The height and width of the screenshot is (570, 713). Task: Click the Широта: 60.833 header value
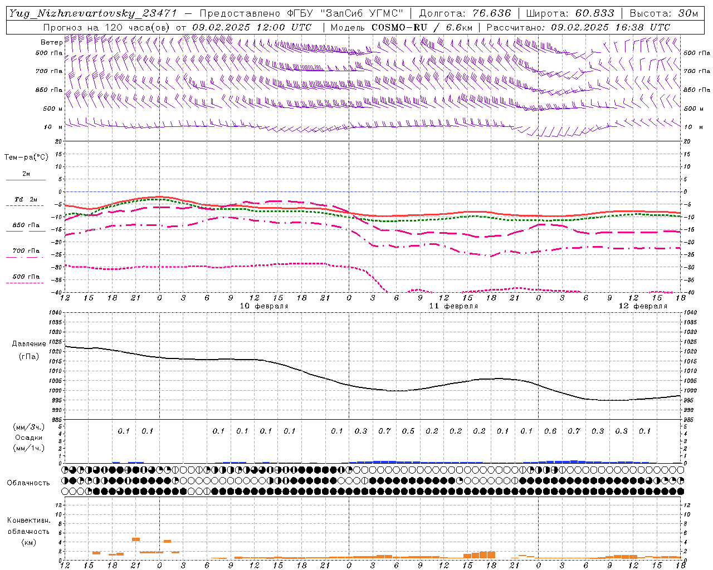point(570,13)
